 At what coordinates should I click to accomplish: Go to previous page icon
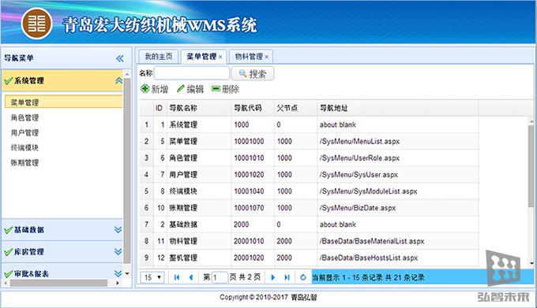(x=191, y=277)
